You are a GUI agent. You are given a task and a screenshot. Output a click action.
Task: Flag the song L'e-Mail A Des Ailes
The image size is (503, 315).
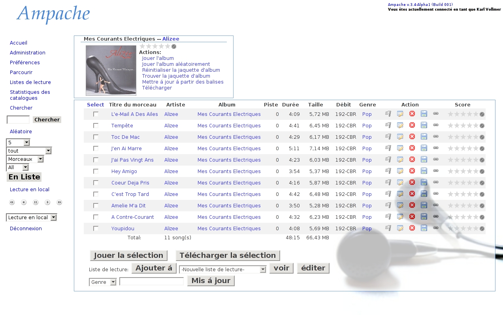388,114
